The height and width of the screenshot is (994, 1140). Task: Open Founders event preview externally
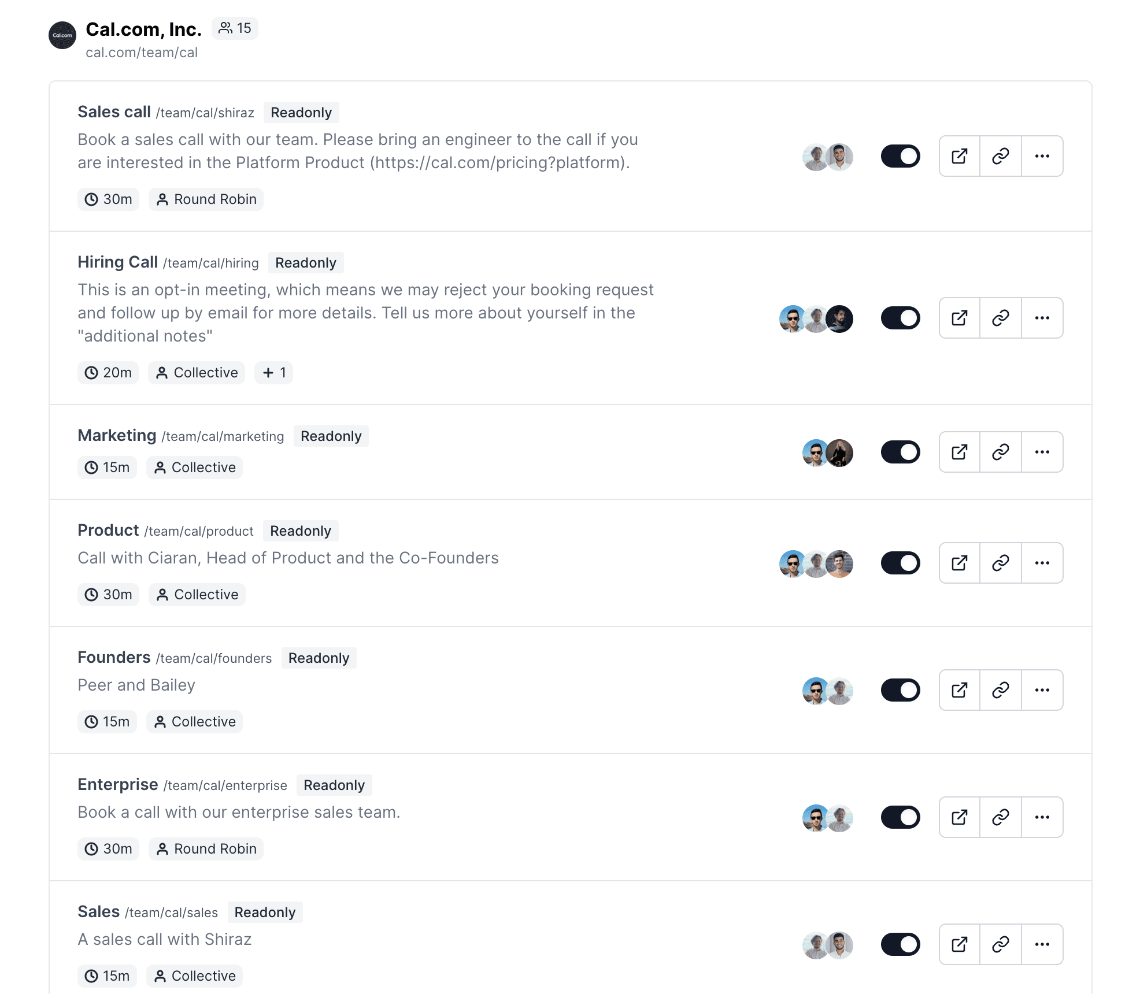960,690
